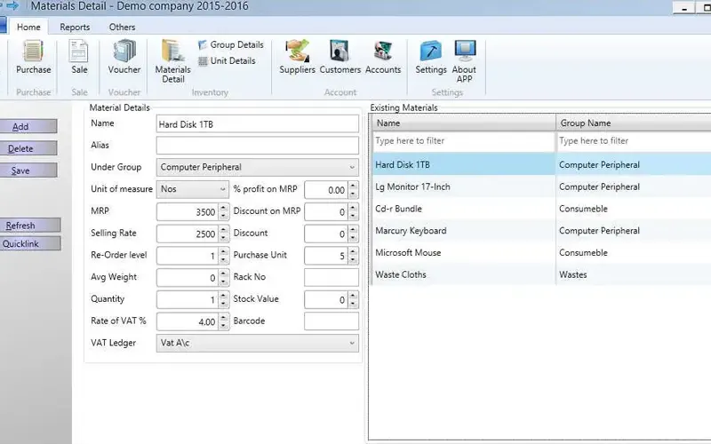The width and height of the screenshot is (711, 444).
Task: Click the Selling Rate field 2500
Action: tap(188, 234)
